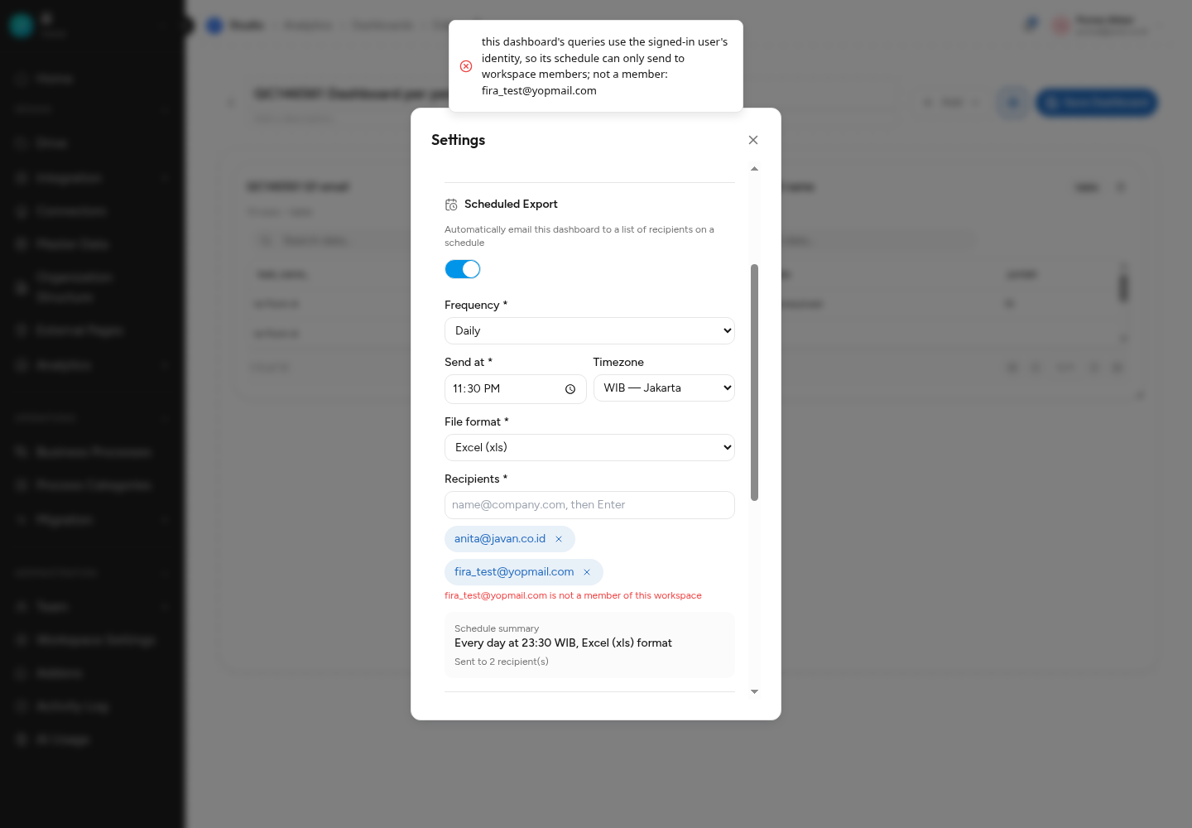This screenshot has height=828, width=1192.
Task: Click the Settings dialog scrollbar thumb
Action: [754, 383]
